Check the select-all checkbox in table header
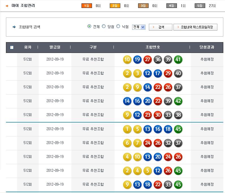225x193 pixels. click(12, 48)
